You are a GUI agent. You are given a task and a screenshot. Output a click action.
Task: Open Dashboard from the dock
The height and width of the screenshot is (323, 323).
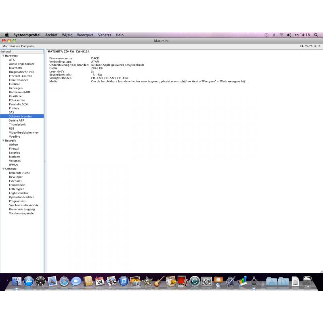[x=41, y=281]
